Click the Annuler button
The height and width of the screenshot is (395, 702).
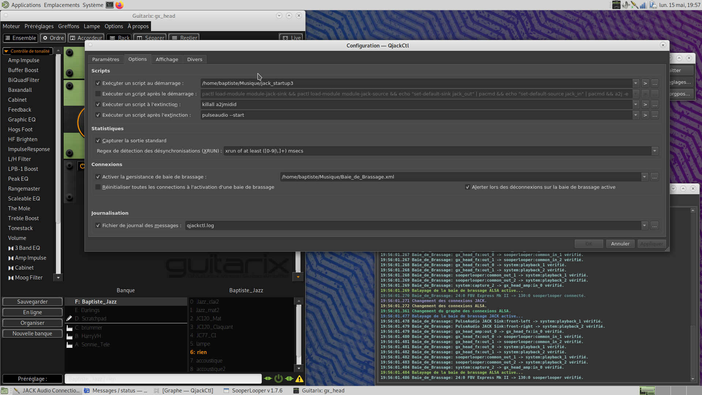click(620, 244)
